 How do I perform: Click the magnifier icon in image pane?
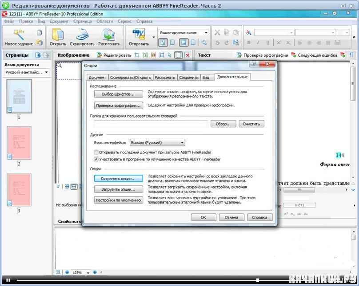59,65
